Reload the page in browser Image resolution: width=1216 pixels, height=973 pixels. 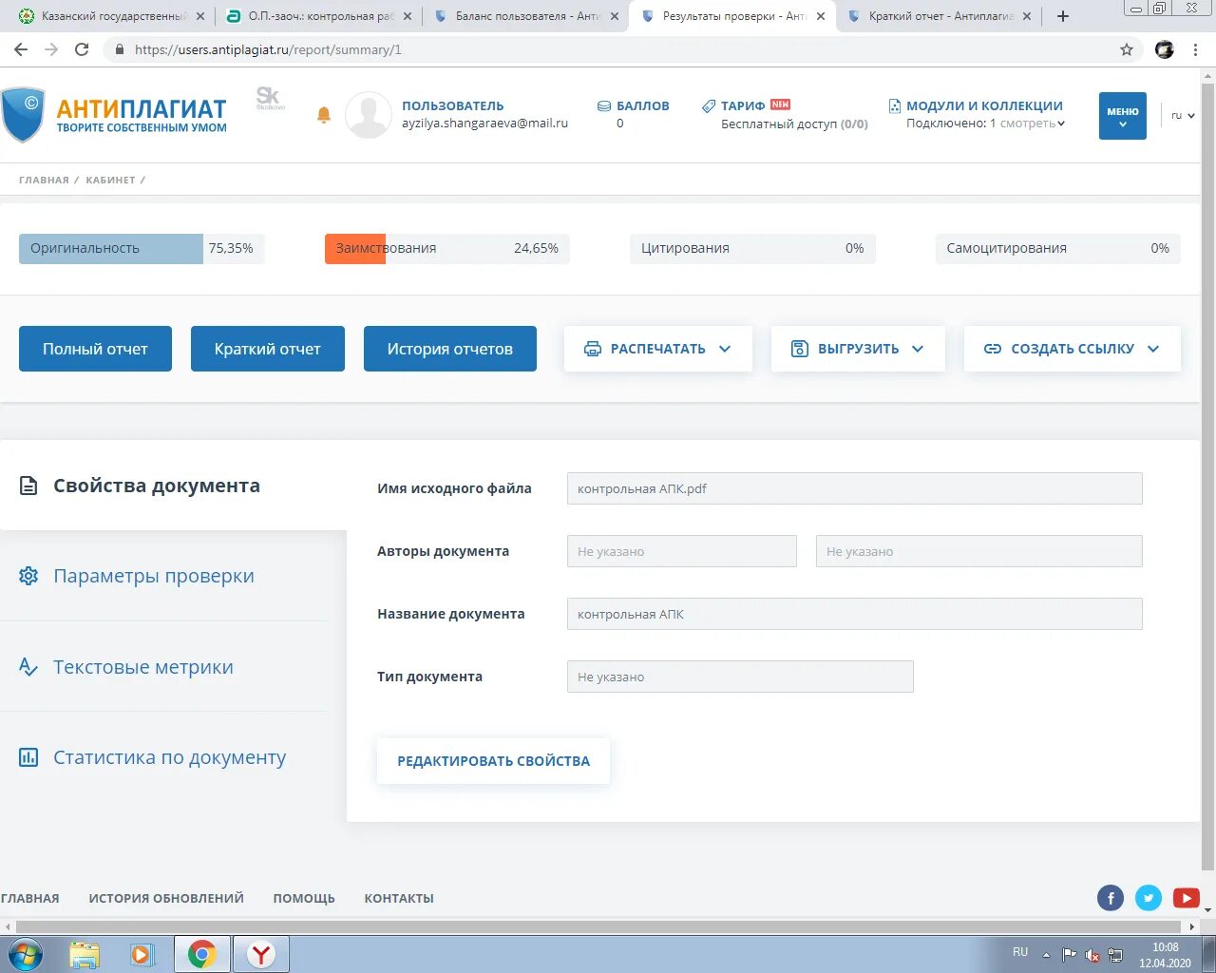point(82,49)
